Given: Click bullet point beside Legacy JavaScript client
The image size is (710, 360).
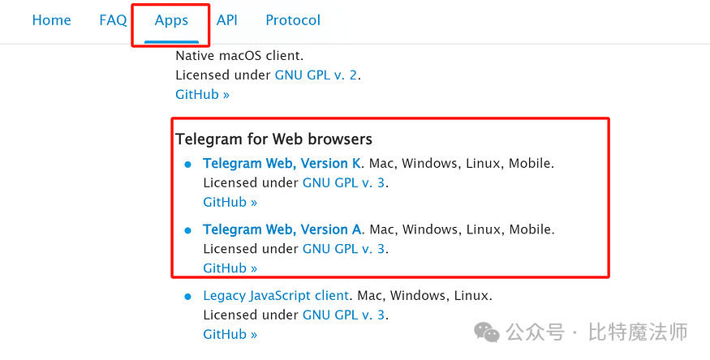Looking at the screenshot, I should (x=188, y=297).
